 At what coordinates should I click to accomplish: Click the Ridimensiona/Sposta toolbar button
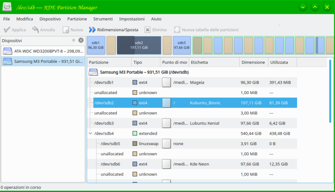coord(114,30)
